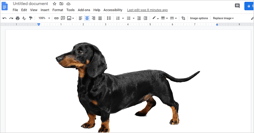Click the Undo arrow icon

(4, 18)
